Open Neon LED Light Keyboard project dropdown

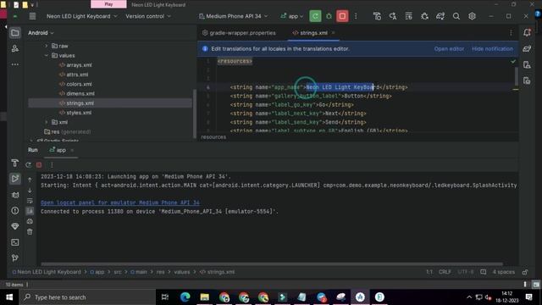(x=82, y=16)
